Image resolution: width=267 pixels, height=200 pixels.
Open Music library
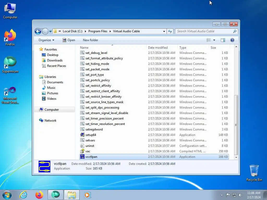tap(51, 87)
